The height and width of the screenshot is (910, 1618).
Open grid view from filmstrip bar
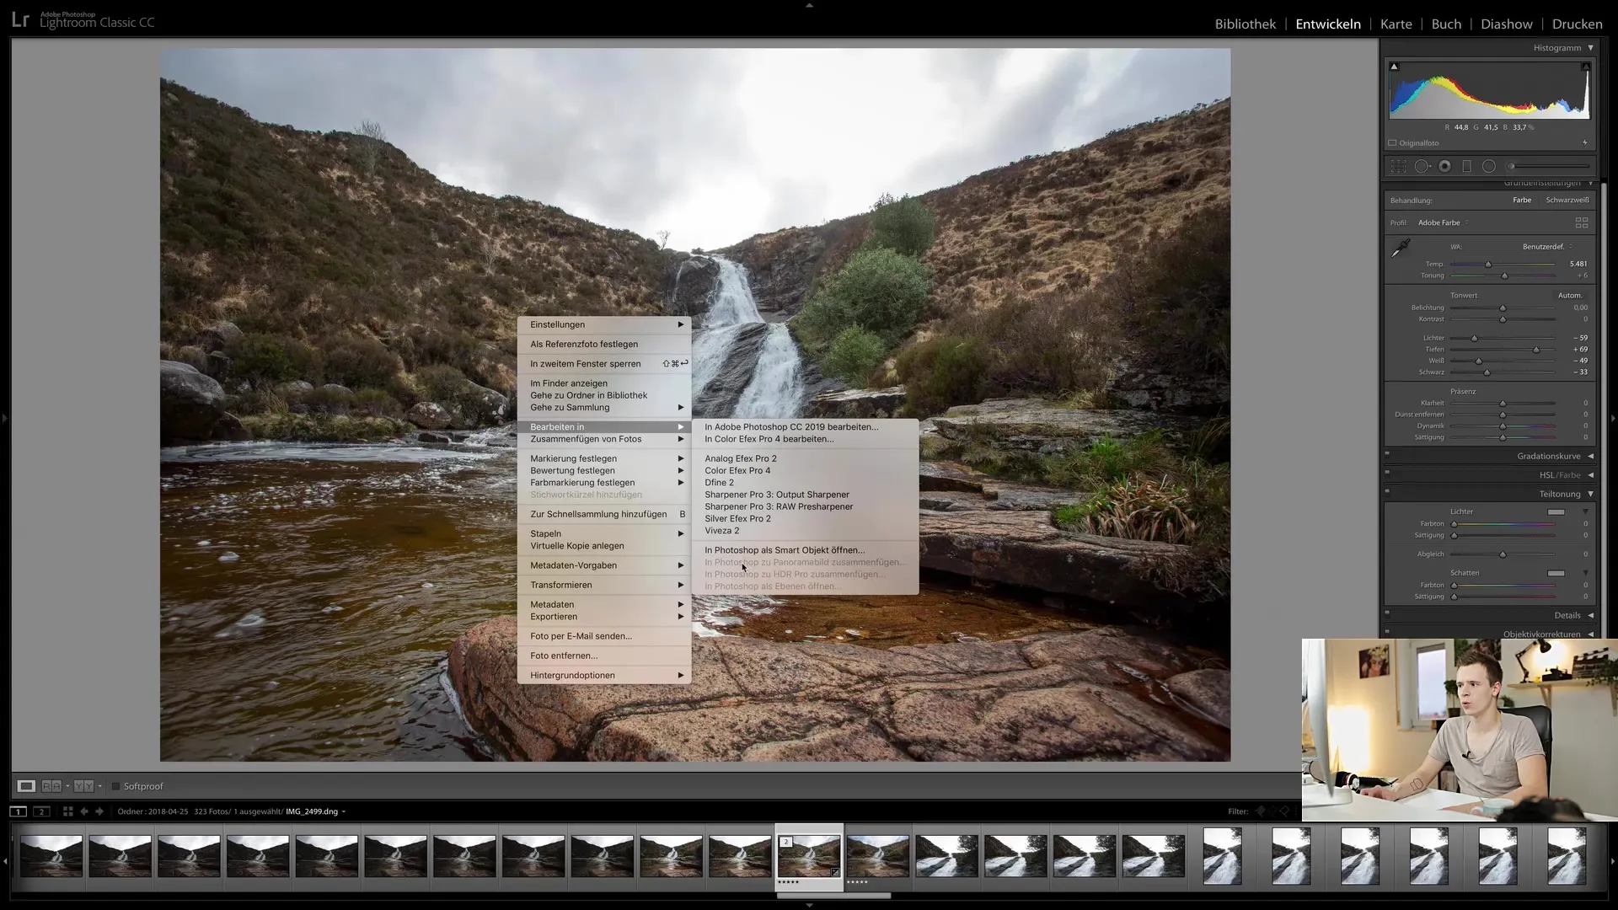tap(68, 811)
